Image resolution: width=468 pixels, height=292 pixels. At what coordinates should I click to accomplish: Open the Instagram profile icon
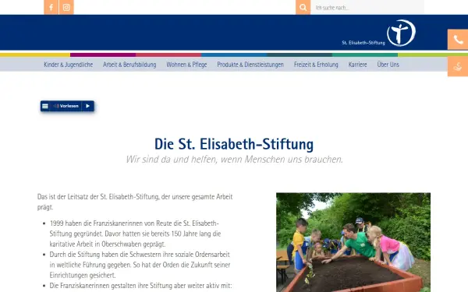coord(66,7)
